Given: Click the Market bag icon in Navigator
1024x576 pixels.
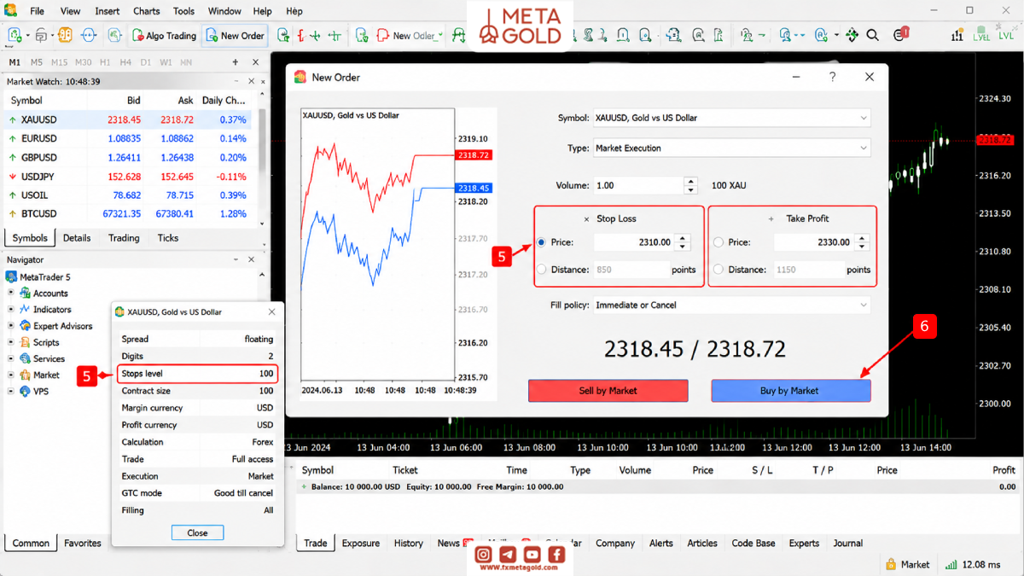Looking at the screenshot, I should coord(25,375).
